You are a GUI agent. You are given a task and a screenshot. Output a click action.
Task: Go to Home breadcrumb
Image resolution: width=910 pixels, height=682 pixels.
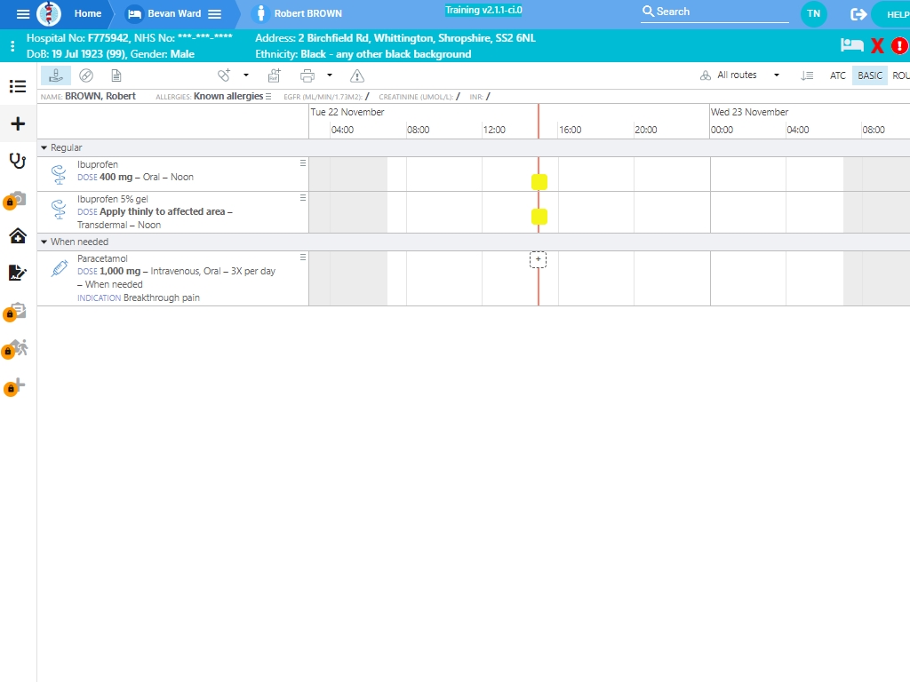click(x=88, y=13)
